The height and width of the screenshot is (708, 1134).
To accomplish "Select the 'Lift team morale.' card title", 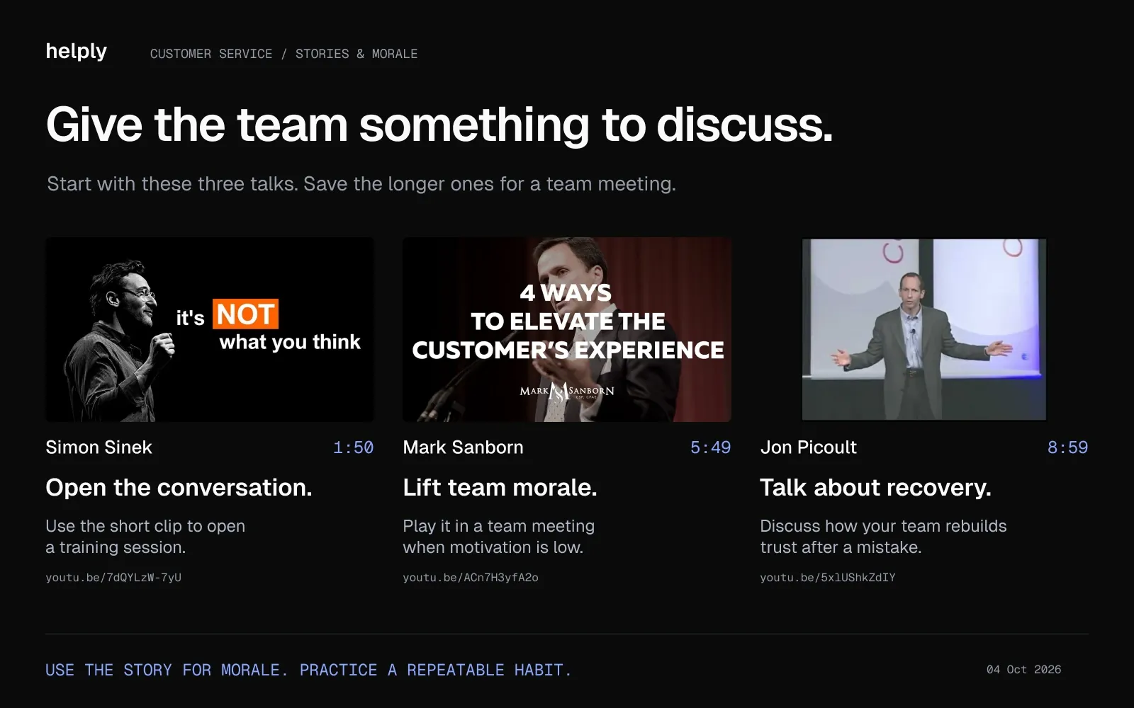I will point(500,488).
